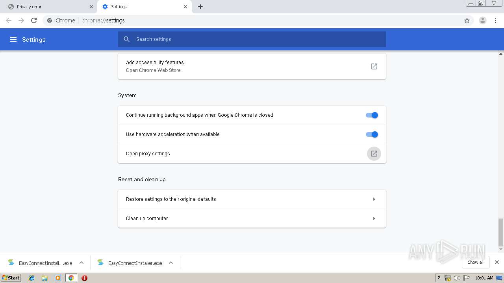Open the profile avatar button
This screenshot has height=283, width=504.
coord(483,20)
